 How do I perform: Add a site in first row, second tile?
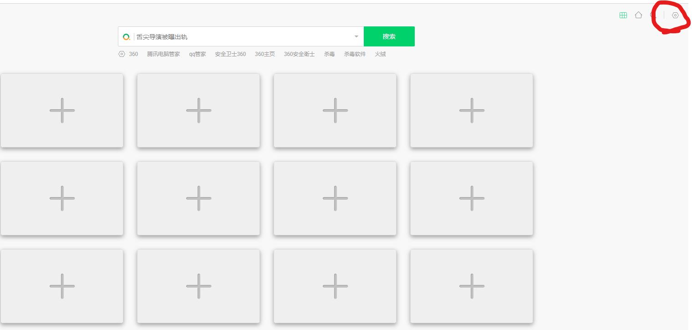point(198,110)
